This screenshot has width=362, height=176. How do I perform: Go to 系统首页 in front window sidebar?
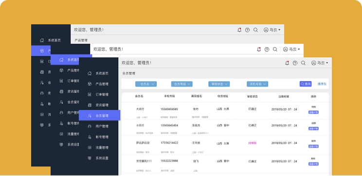click(x=102, y=73)
